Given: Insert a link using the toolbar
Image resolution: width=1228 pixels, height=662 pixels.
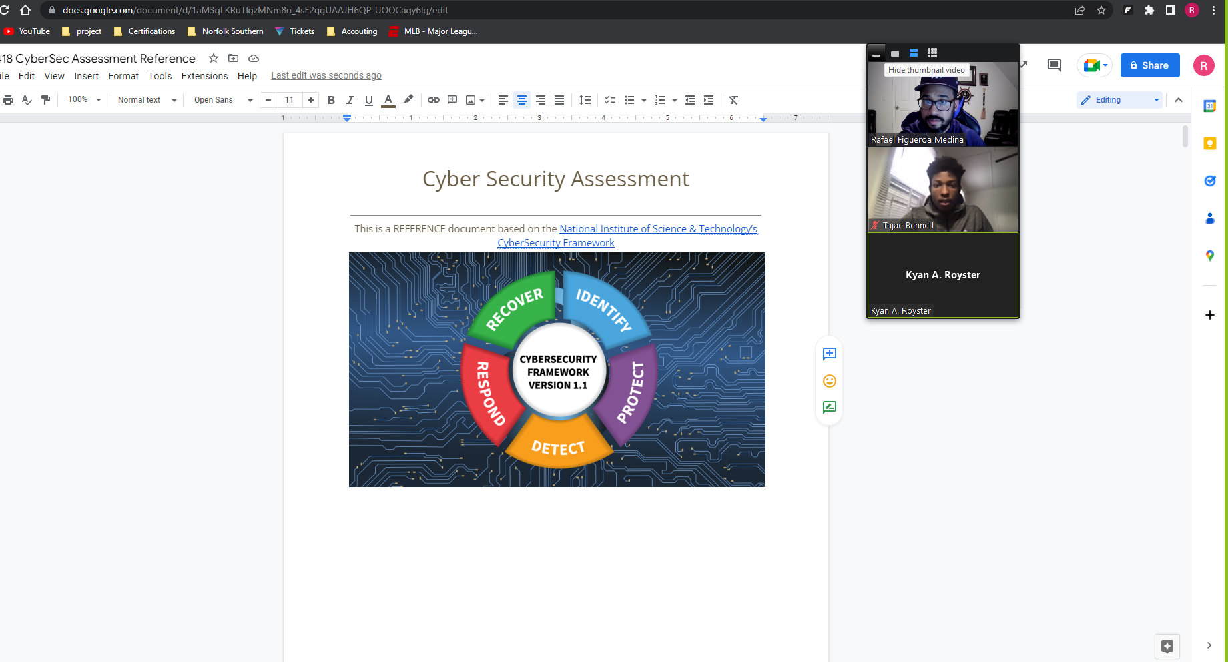Looking at the screenshot, I should pos(434,100).
